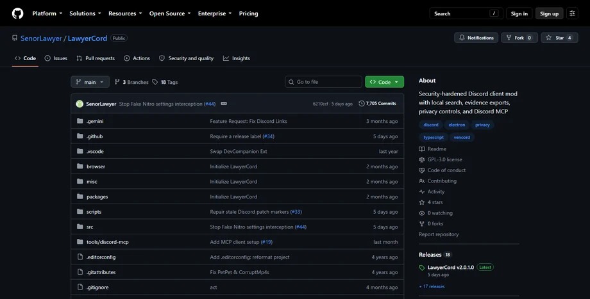Click the repository icon beside SenorLawyer

(x=15, y=38)
